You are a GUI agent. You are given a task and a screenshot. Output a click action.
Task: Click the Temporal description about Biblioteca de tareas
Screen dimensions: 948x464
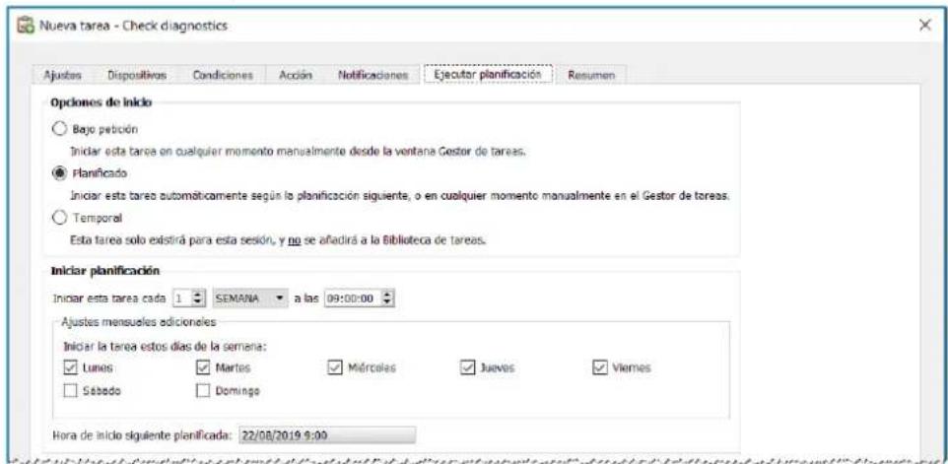278,239
